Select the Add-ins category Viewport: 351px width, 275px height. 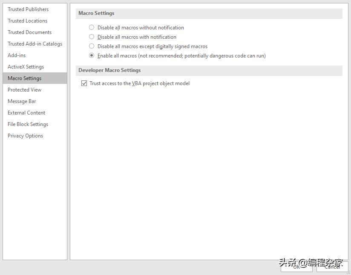[16, 55]
